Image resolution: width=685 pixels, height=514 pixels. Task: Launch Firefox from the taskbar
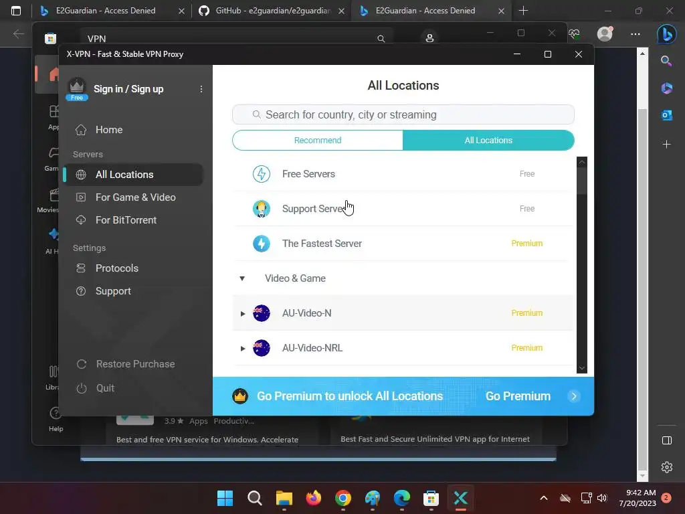click(313, 498)
